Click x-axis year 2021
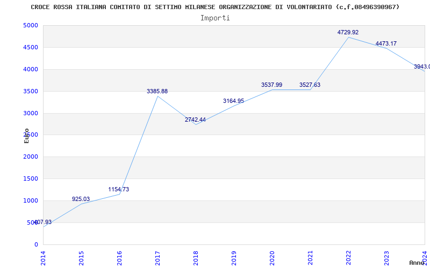The height and width of the screenshot is (268, 430). 310,258
